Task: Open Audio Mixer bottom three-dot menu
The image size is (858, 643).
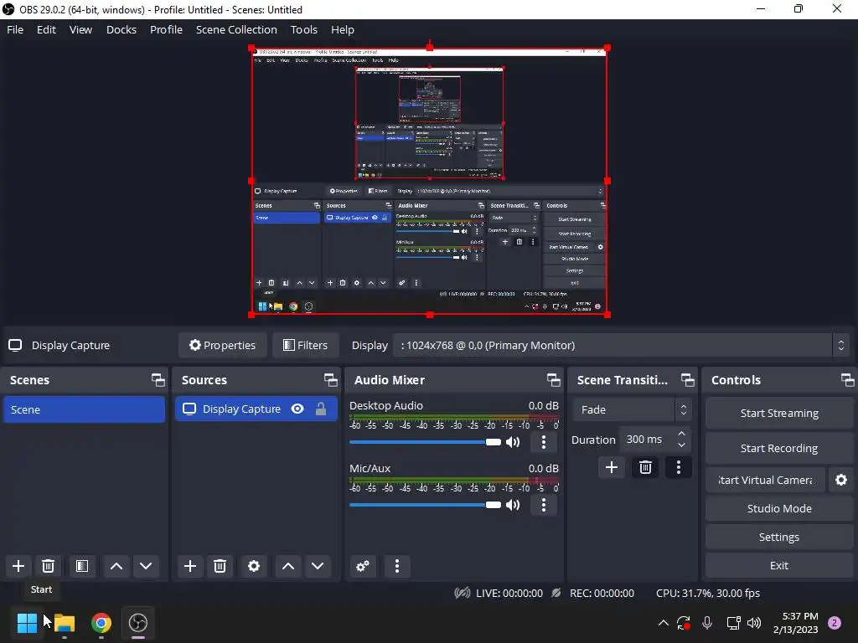Action: tap(397, 566)
